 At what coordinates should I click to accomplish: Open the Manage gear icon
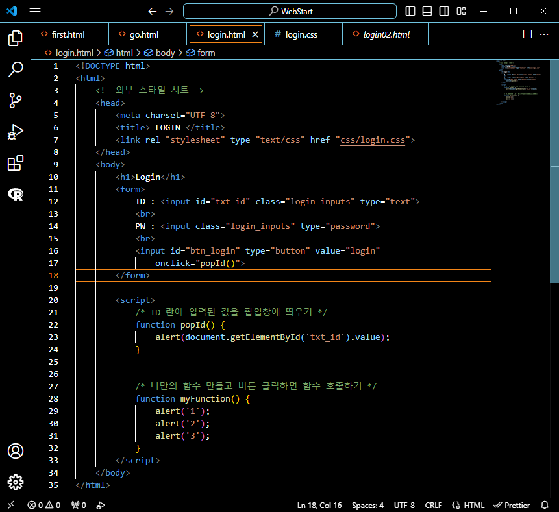click(x=16, y=482)
